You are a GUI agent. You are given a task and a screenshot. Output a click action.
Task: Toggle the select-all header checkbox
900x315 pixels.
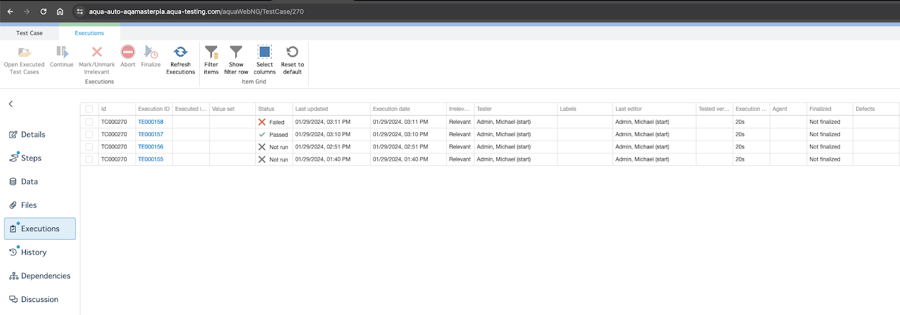(89, 109)
